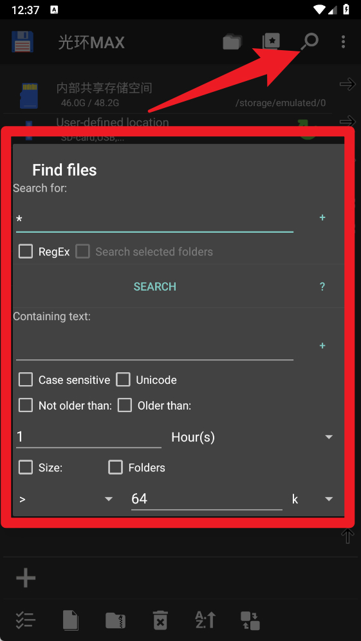Click the large plus add button
The height and width of the screenshot is (641, 361).
coord(26,578)
